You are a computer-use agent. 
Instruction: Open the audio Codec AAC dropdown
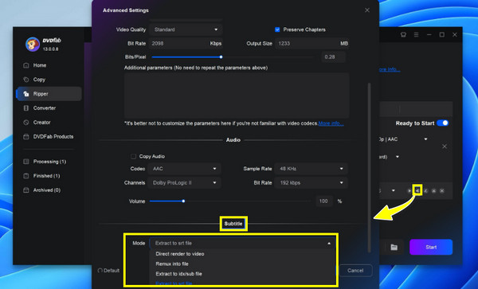coord(185,169)
